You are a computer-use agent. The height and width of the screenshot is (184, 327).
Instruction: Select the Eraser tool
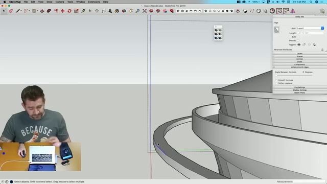(x=11, y=11)
